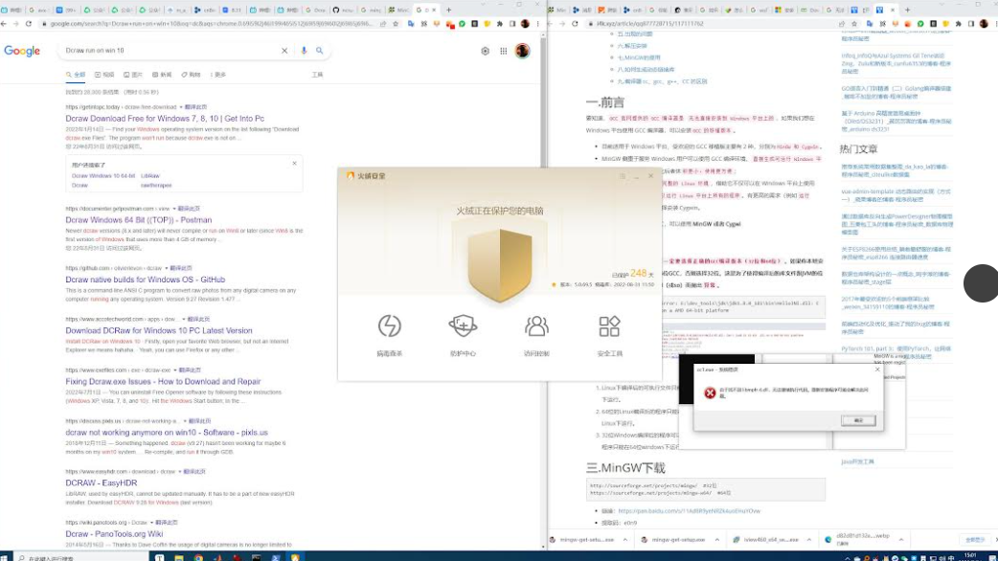This screenshot has width=998, height=561.
Task: Open Chrome extensions puzzle icon in left window
Action: tap(500, 24)
